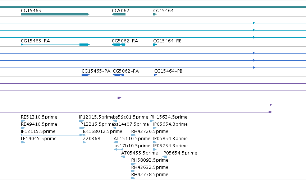Screen dimensions: 306x180
Task: Select the CG5062-PA protein label
Action: 126,71
